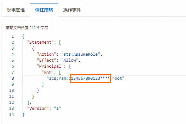186x124 pixels.
Task: Click the acs:ram:: prefix on line 8
Action: pyautogui.click(x=59, y=78)
